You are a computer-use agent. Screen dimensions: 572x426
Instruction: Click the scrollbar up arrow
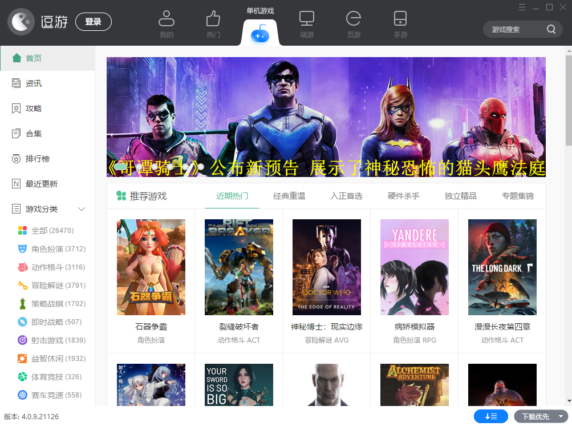click(x=568, y=51)
